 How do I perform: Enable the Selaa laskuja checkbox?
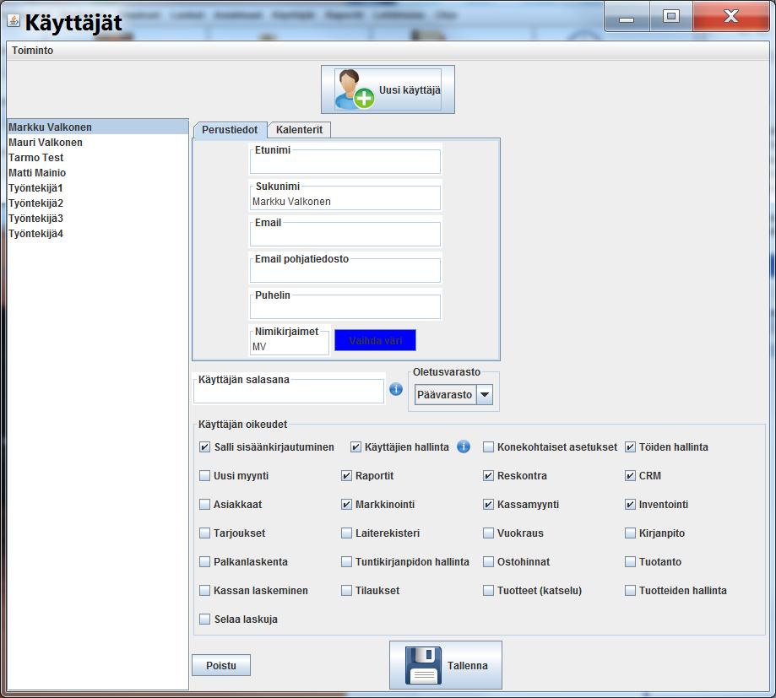tap(204, 620)
